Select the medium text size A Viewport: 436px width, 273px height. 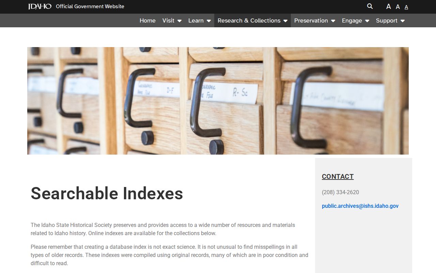pos(398,7)
